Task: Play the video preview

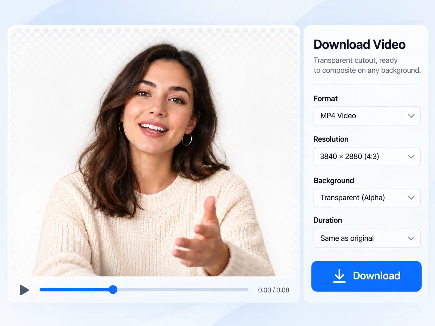Action: (24, 290)
